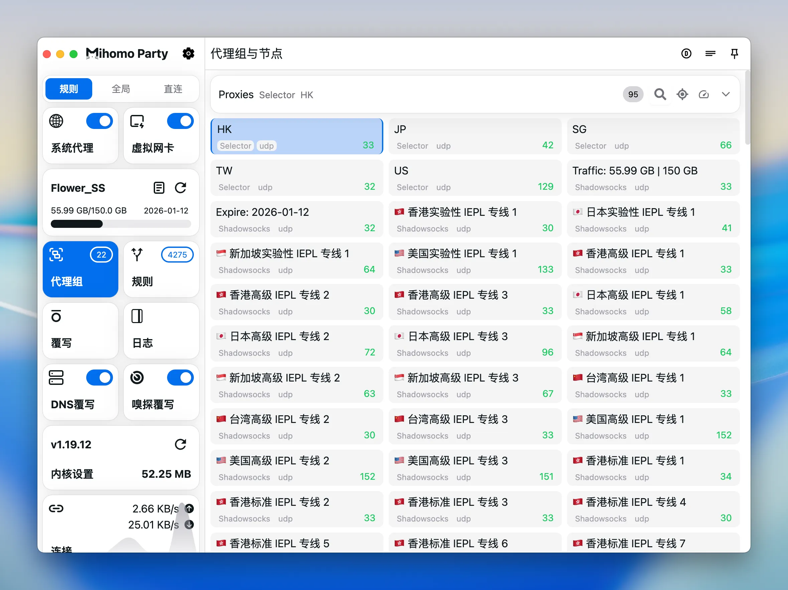Pin the window with pushpin icon
Screen dimensions: 788x590
tap(734, 53)
